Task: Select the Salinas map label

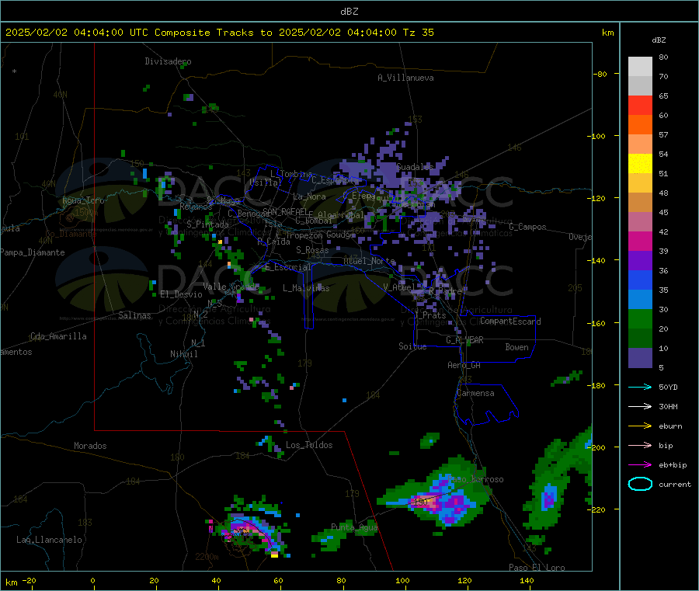Action: (x=134, y=315)
